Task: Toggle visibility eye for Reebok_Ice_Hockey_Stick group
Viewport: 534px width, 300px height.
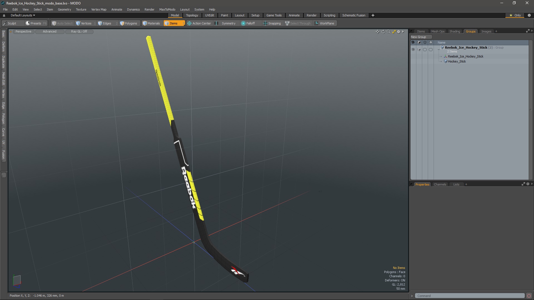Action: (x=413, y=49)
